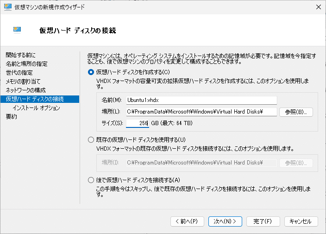Select the インストール オプション sub-step

36,108
